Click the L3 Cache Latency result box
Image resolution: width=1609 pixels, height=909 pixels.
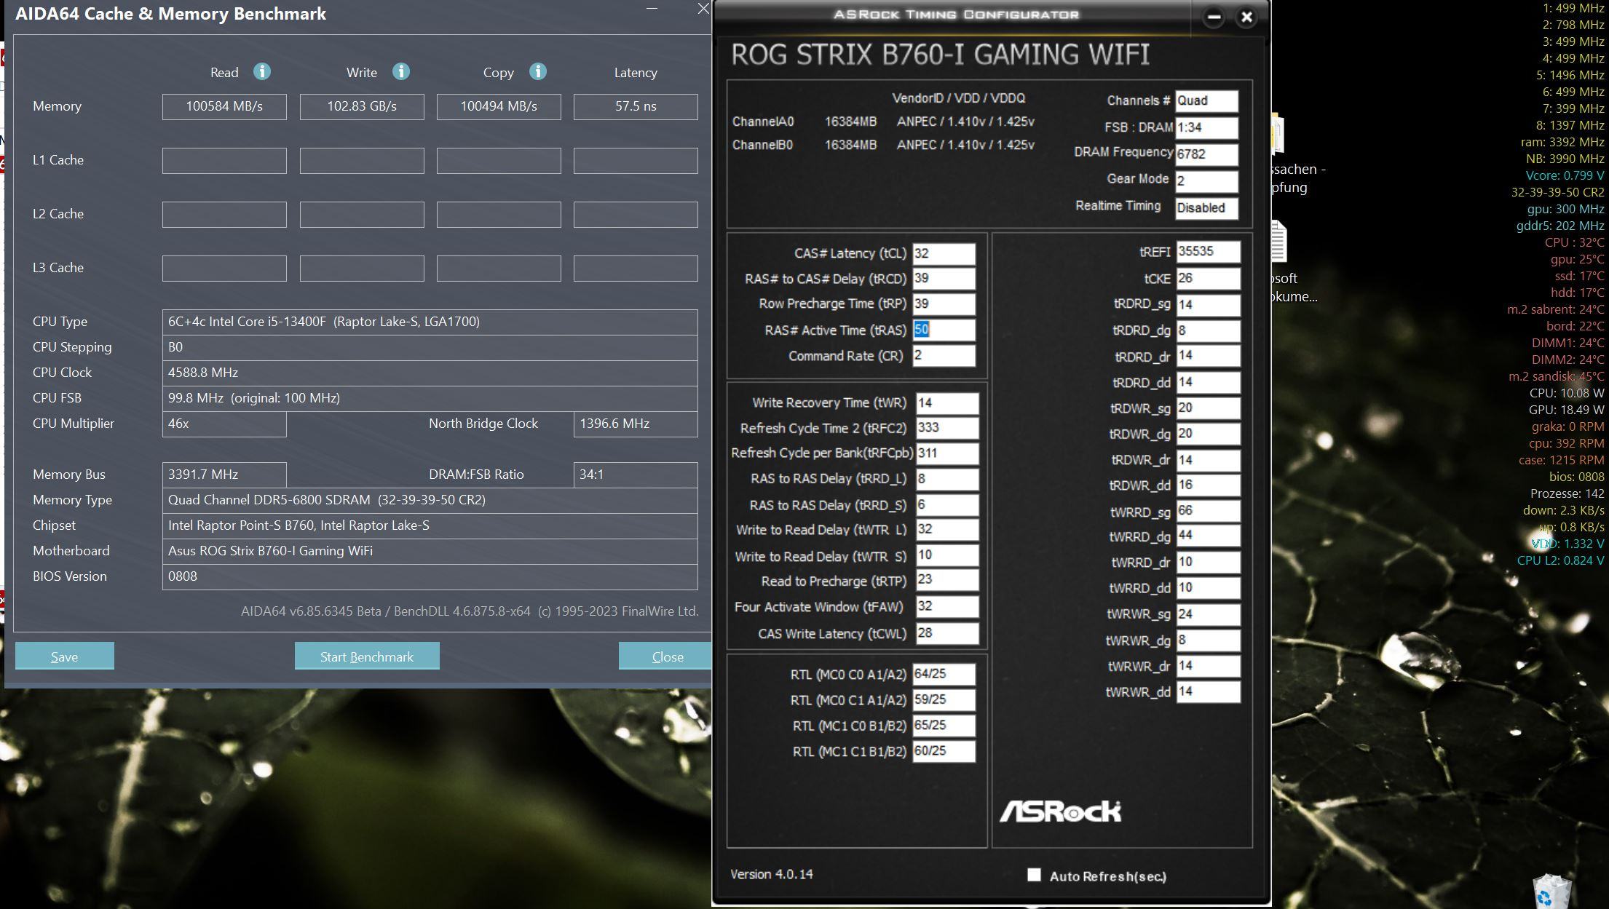click(636, 268)
